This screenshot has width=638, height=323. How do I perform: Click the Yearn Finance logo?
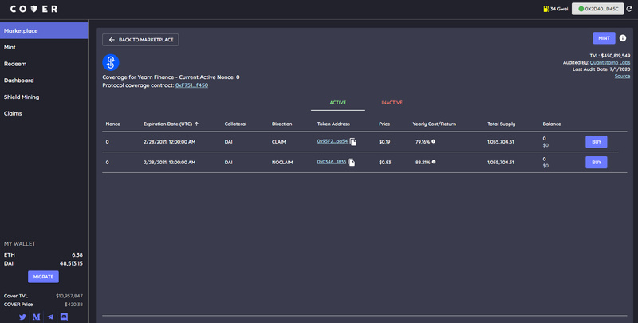(111, 63)
